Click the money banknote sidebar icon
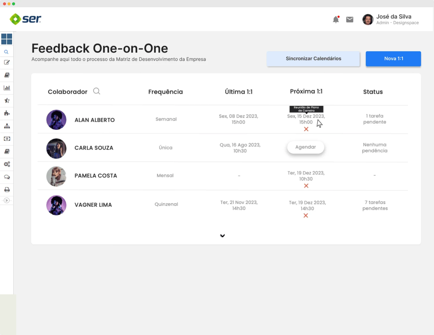Viewport: 434px width, 335px height. (7, 139)
